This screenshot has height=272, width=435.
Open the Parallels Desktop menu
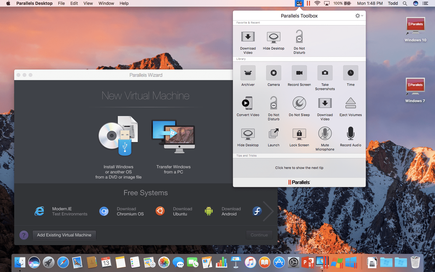[34, 3]
